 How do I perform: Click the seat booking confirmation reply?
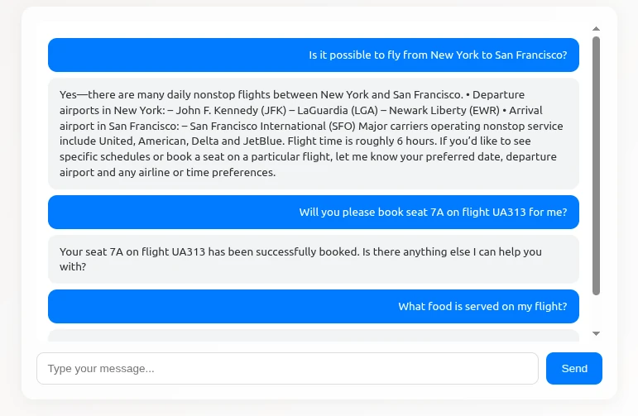pyautogui.click(x=313, y=259)
